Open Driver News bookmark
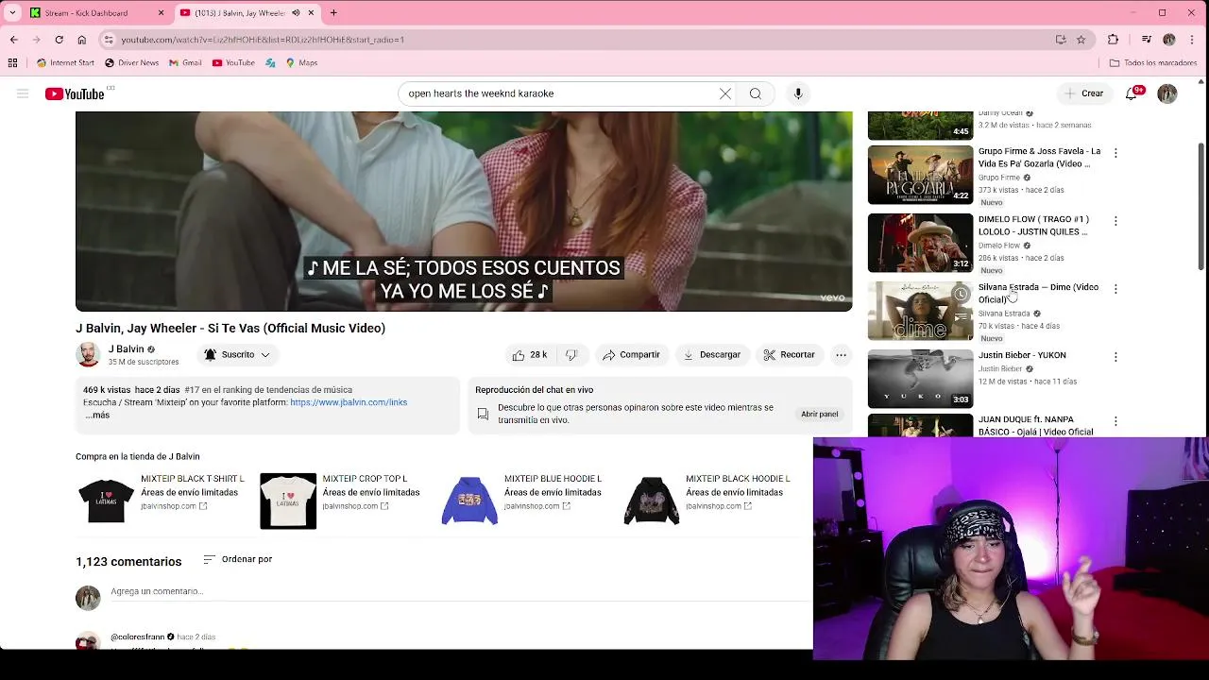This screenshot has width=1209, height=680. point(131,63)
